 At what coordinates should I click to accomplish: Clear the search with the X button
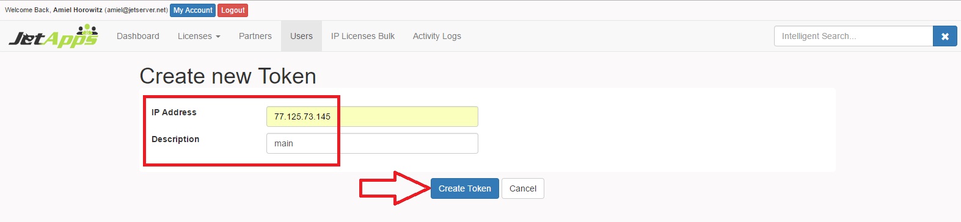(945, 36)
